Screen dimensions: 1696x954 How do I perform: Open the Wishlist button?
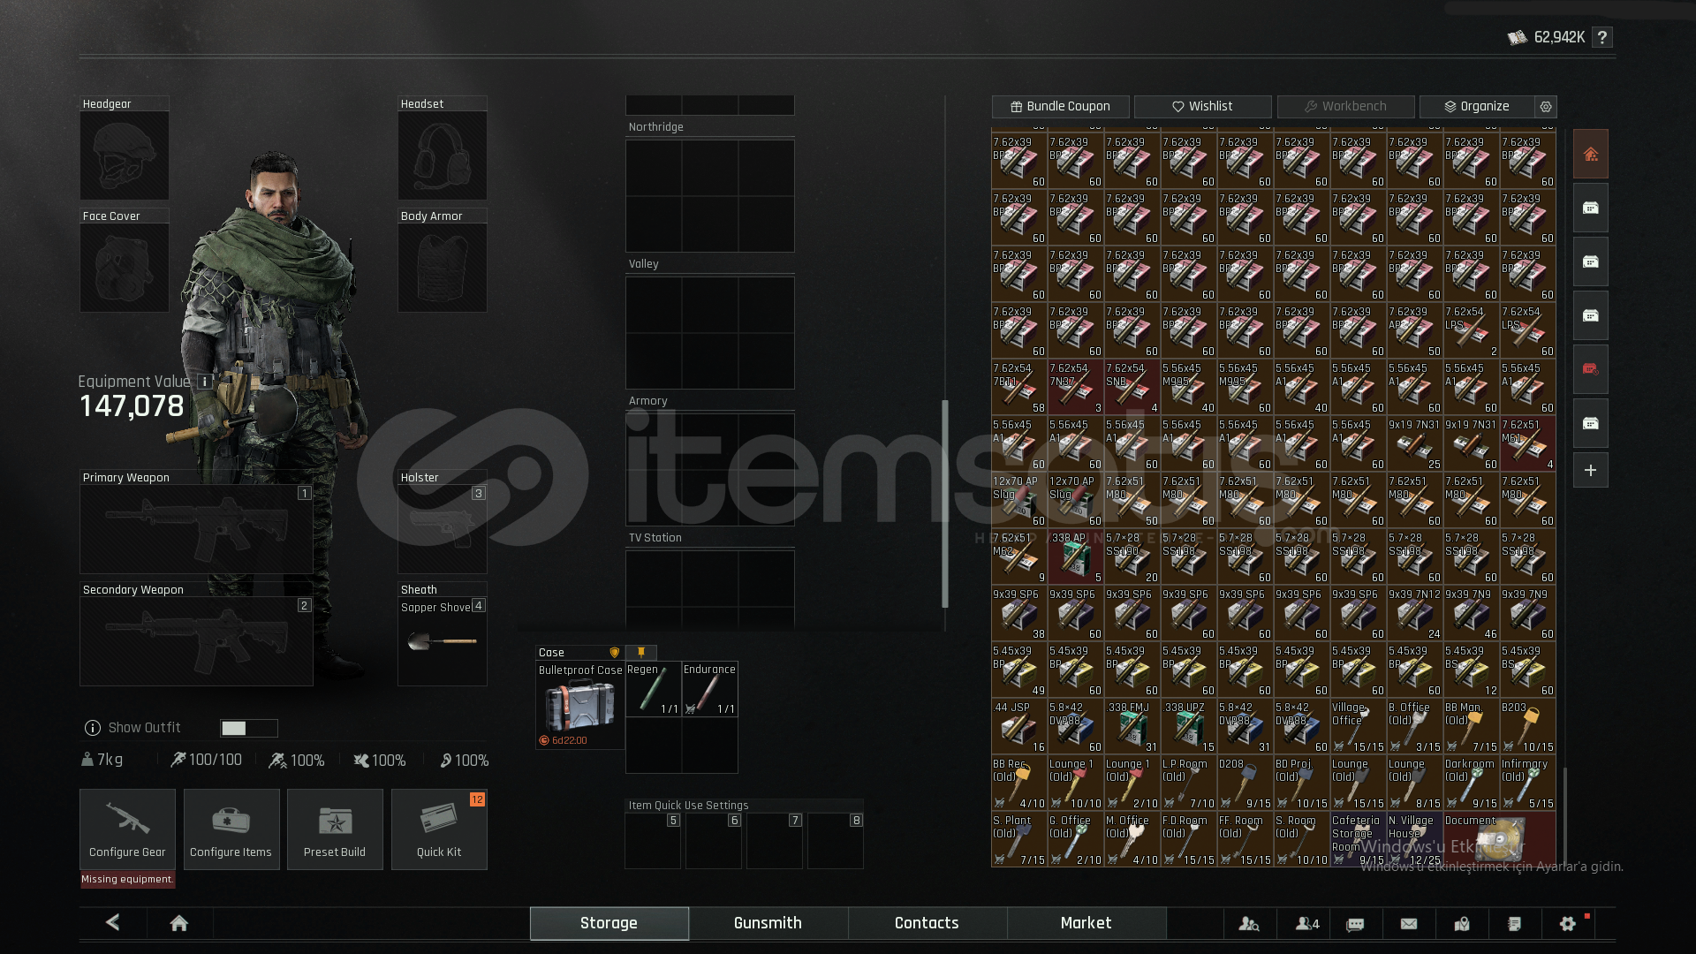1202,107
